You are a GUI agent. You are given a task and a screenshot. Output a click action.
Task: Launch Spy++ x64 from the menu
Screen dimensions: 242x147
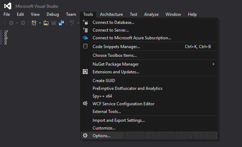[x=102, y=96]
